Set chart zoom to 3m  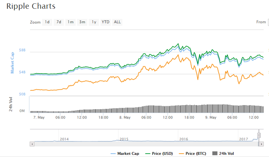[82, 22]
